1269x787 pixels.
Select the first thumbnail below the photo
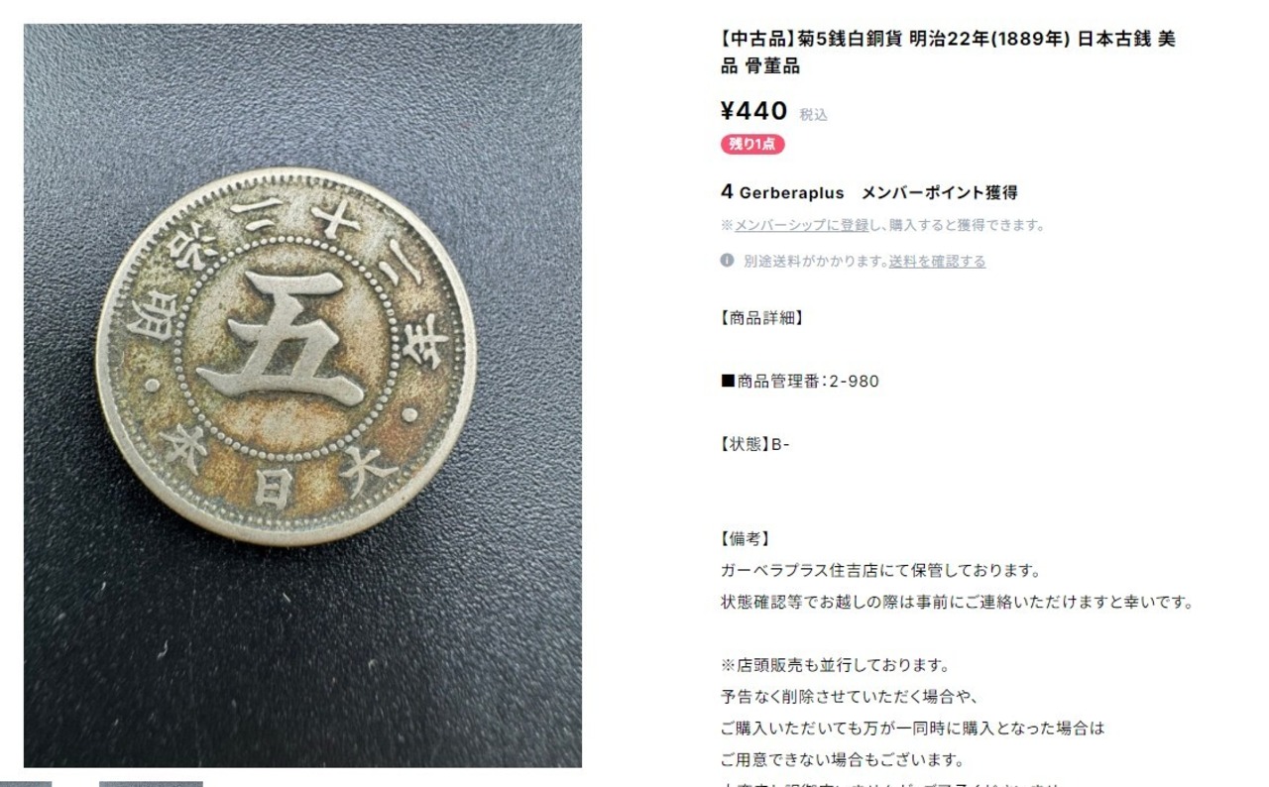pyautogui.click(x=26, y=783)
